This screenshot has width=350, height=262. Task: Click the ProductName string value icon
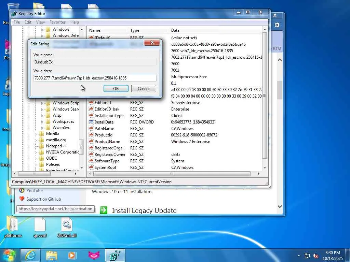(91, 141)
